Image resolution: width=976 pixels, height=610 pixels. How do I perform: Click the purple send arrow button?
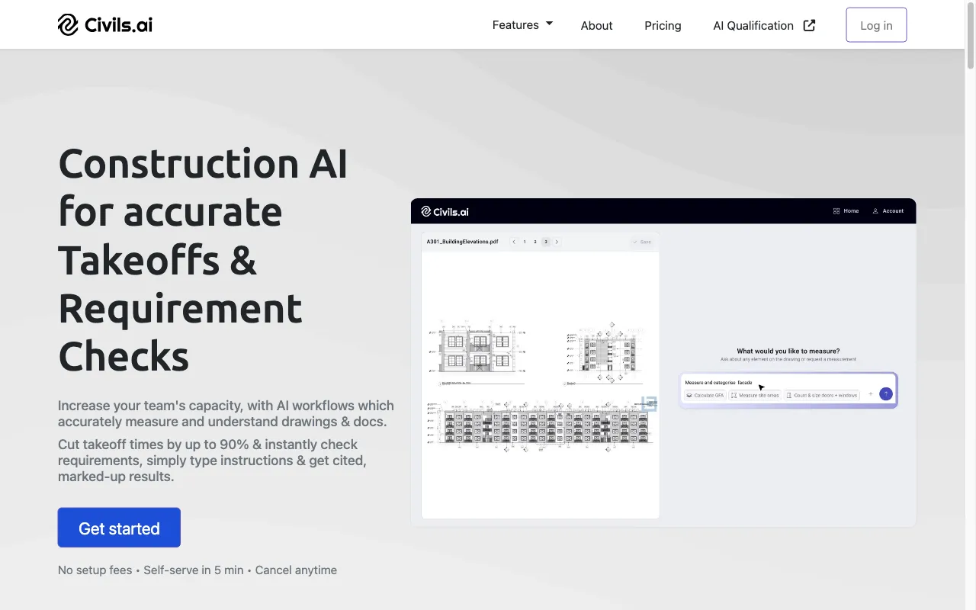click(886, 393)
